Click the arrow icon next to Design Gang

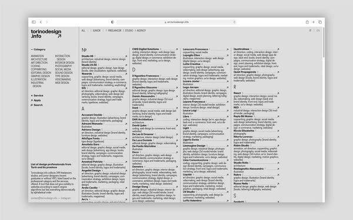tap(176, 187)
